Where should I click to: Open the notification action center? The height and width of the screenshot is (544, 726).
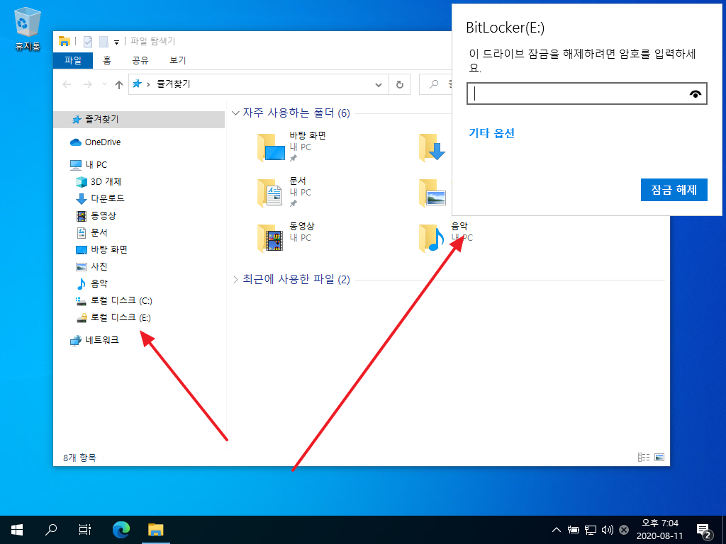coord(703,531)
